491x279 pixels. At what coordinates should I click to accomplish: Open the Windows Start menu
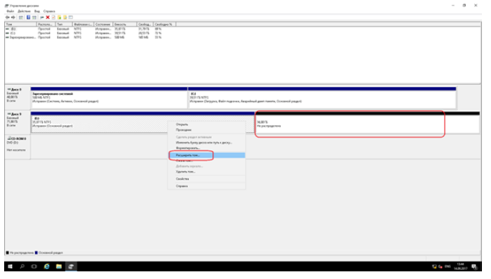coord(10,266)
